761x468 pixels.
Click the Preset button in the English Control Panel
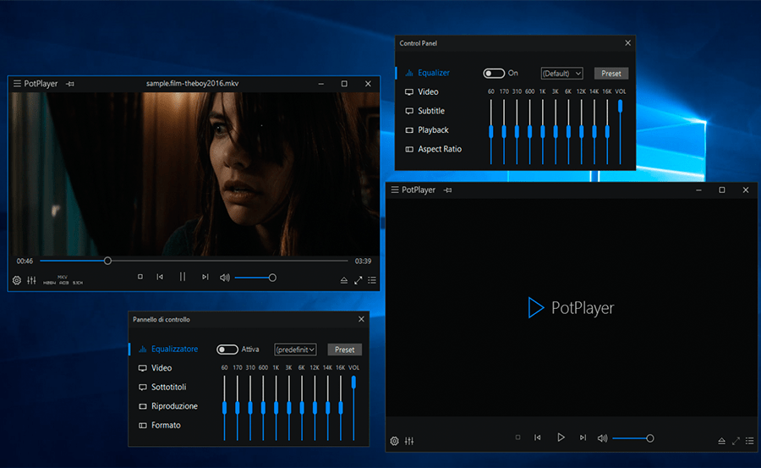click(610, 74)
